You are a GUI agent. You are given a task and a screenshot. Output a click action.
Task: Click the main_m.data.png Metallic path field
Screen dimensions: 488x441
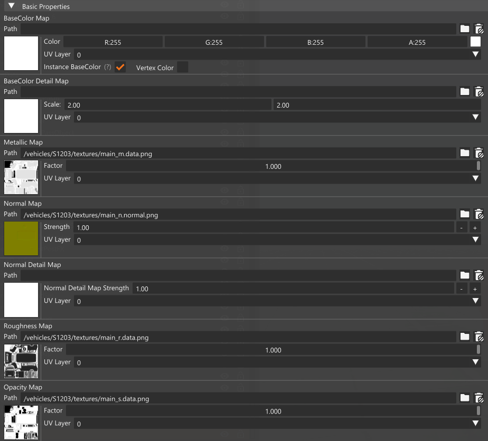click(x=238, y=153)
